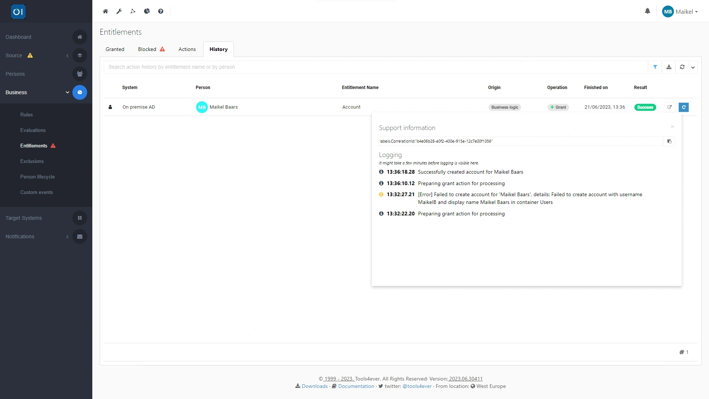Image resolution: width=709 pixels, height=399 pixels.
Task: Expand the chevron next to refresh
Action: point(693,67)
